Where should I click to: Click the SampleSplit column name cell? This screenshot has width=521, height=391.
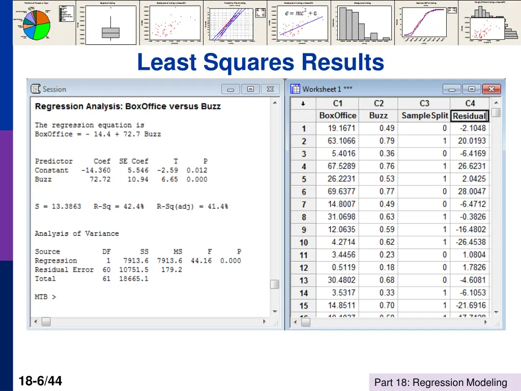(424, 116)
